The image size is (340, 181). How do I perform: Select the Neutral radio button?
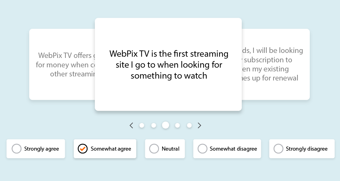[x=154, y=149]
